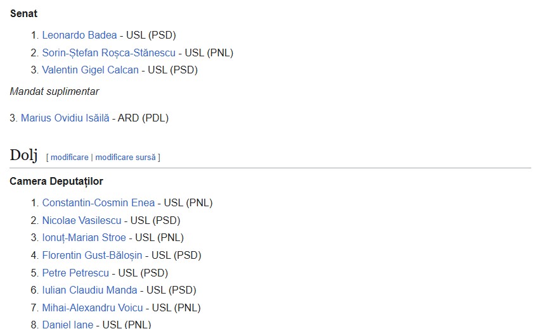Click the Daniel Iane link
Viewport: 535px width, 329px height.
(x=67, y=325)
